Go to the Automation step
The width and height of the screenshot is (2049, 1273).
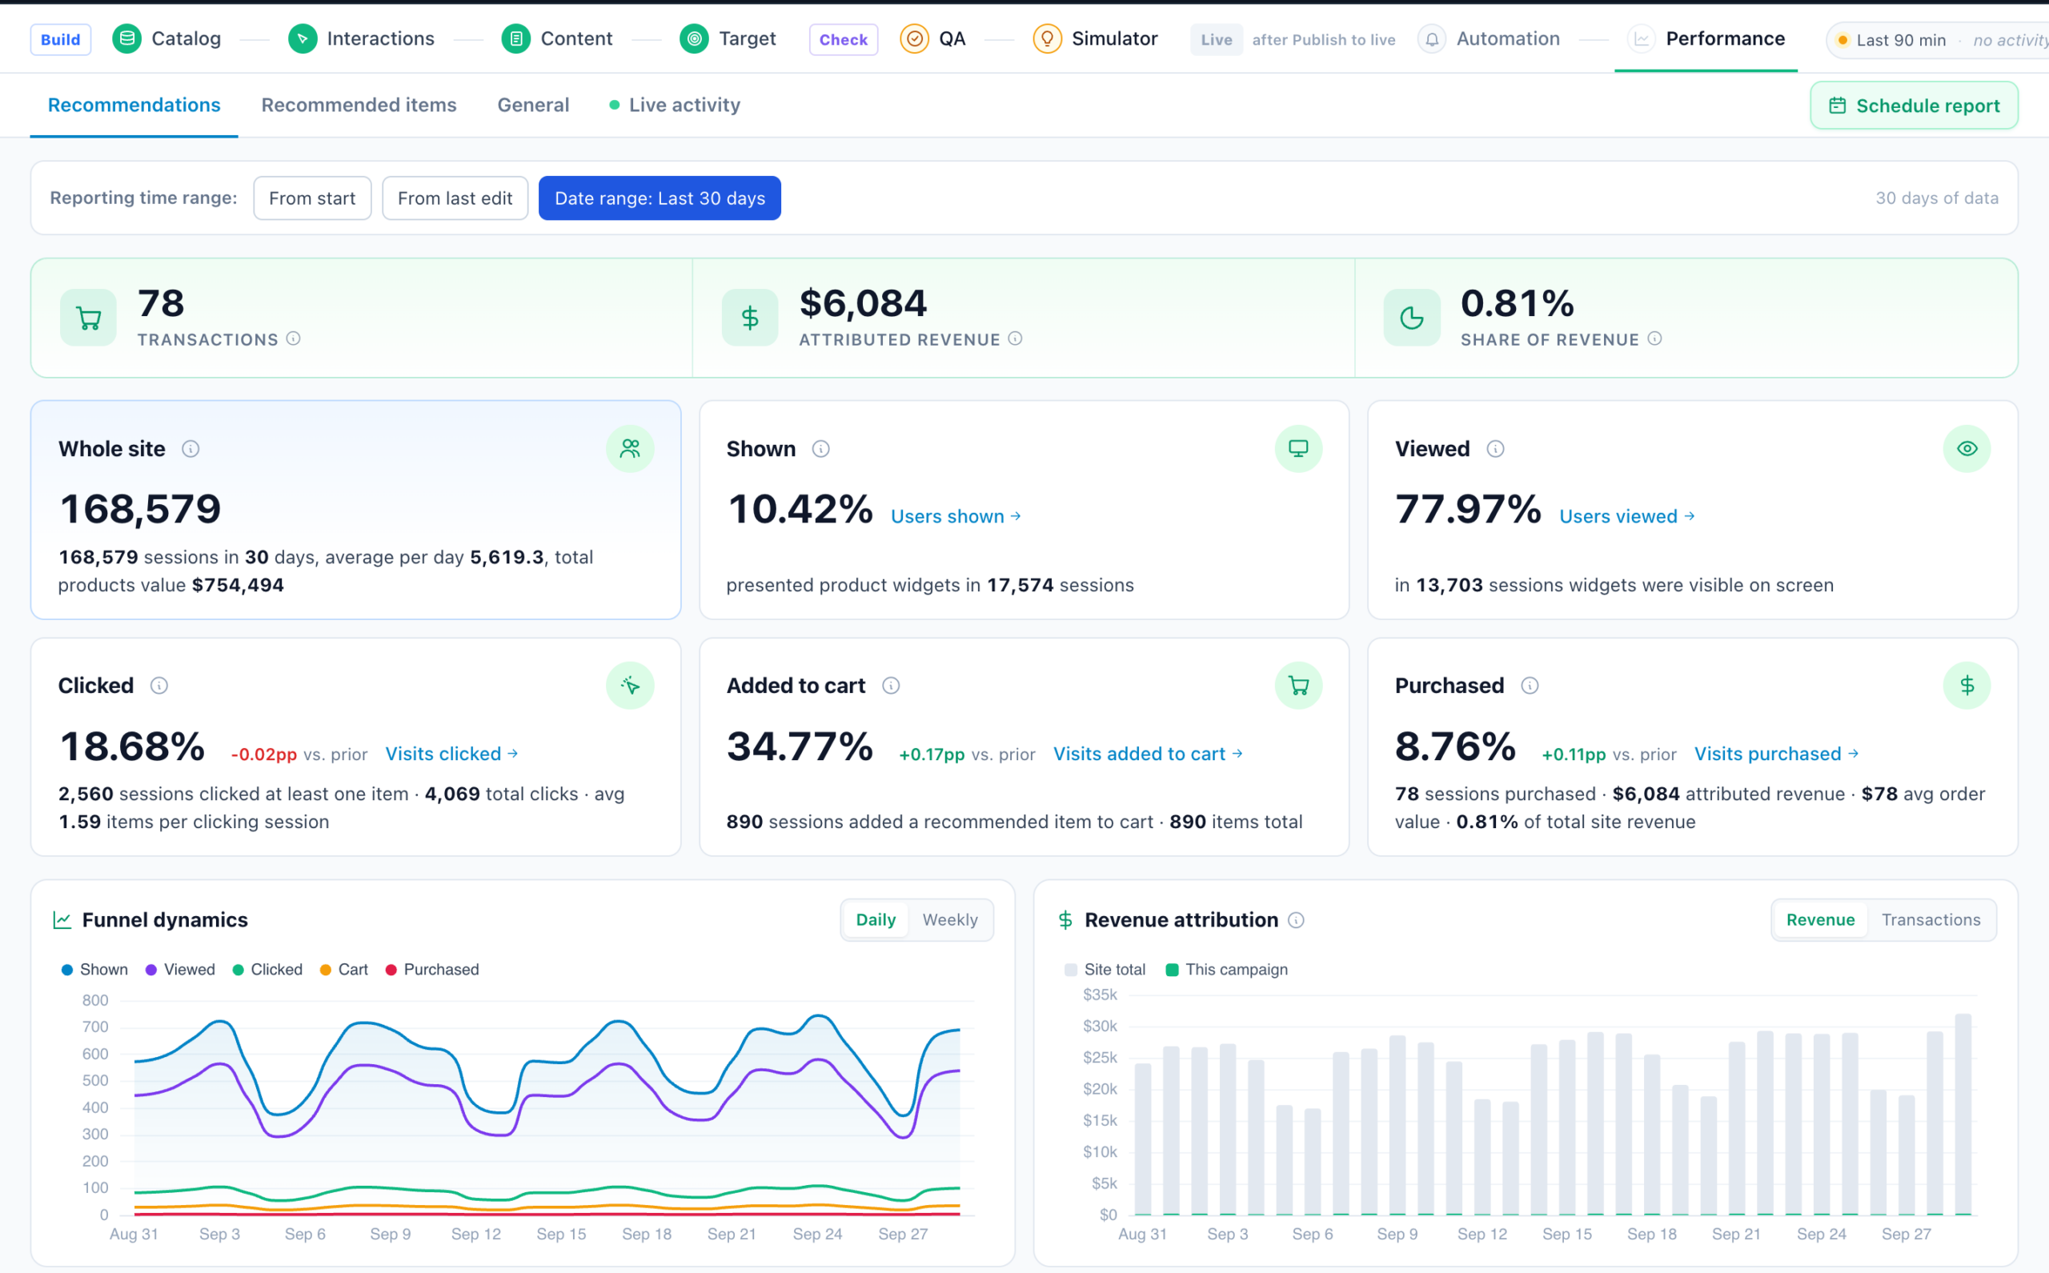pos(1489,38)
